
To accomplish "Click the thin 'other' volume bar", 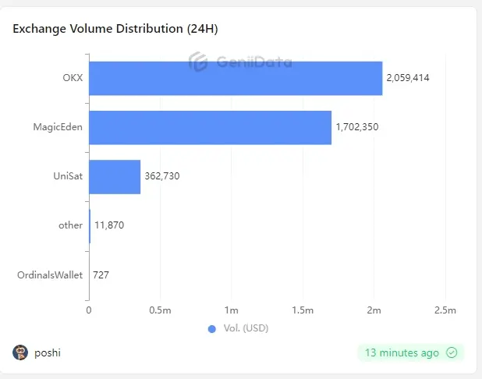I will [90, 225].
